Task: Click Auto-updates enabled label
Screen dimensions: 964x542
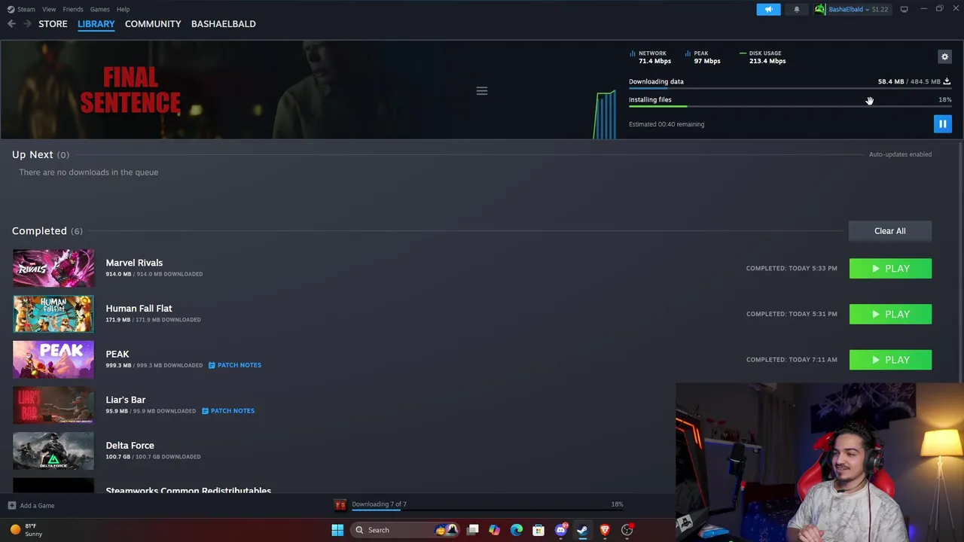Action: 900,154
